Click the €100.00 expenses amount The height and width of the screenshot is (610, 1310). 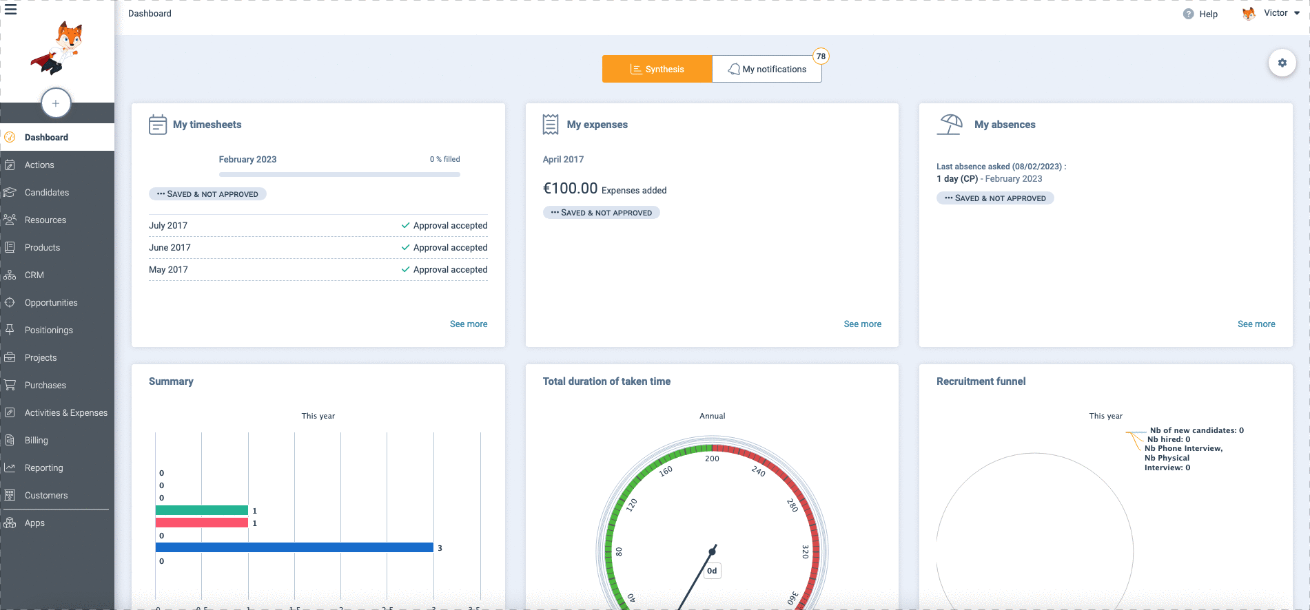pos(570,189)
